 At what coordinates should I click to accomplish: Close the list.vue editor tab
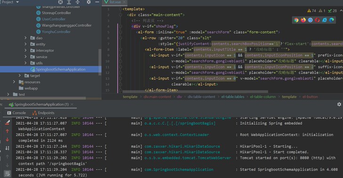coord(124,2)
